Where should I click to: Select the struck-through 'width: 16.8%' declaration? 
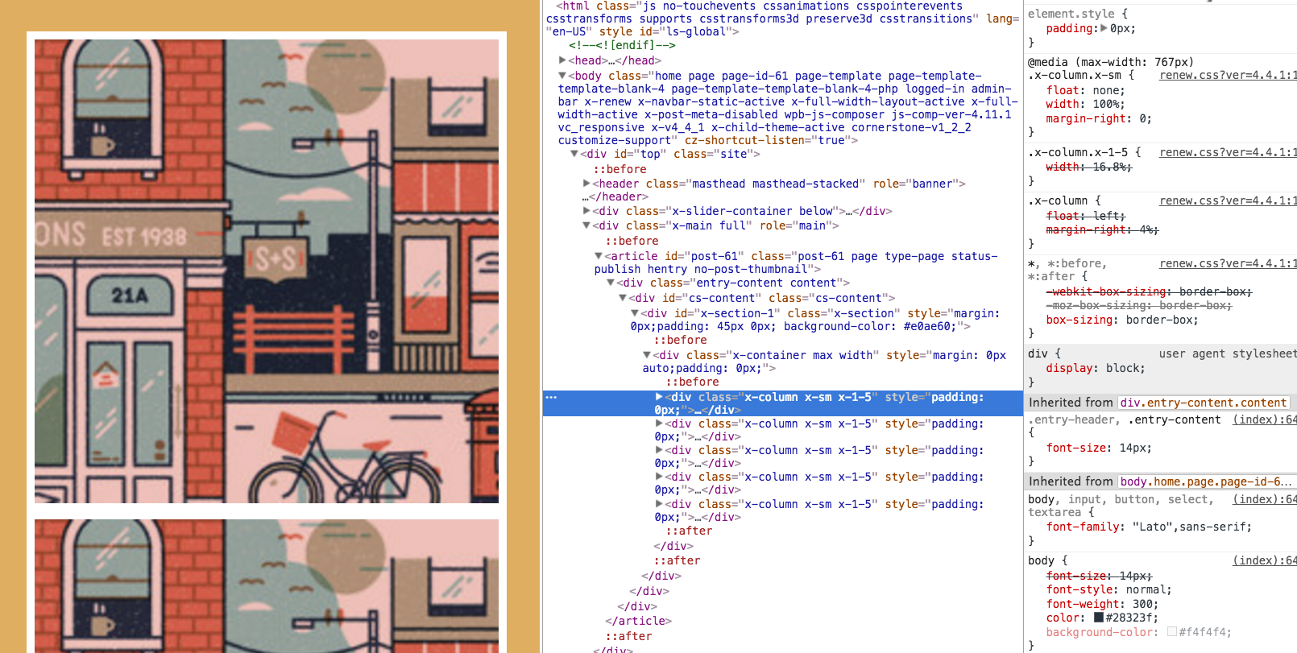[1088, 167]
